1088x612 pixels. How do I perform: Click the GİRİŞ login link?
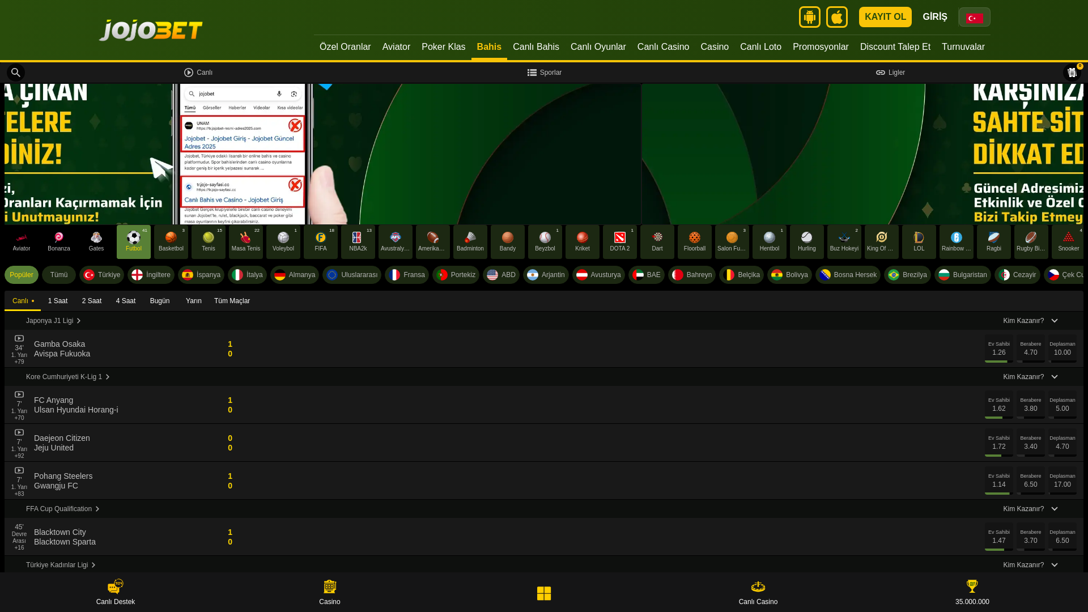point(934,17)
